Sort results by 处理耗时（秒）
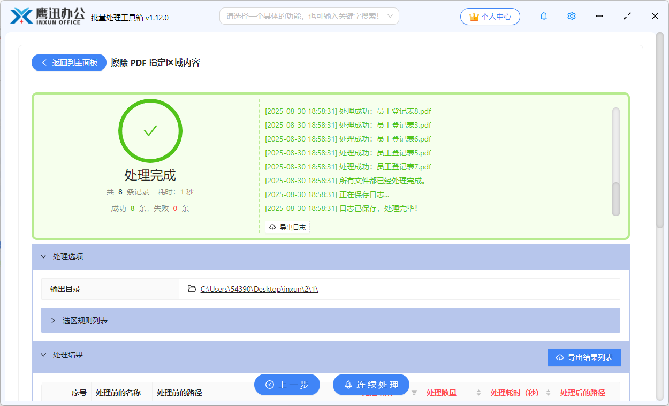The image size is (669, 406). coord(548,392)
